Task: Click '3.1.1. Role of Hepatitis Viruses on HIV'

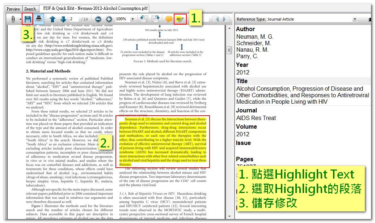Action: coord(147,193)
